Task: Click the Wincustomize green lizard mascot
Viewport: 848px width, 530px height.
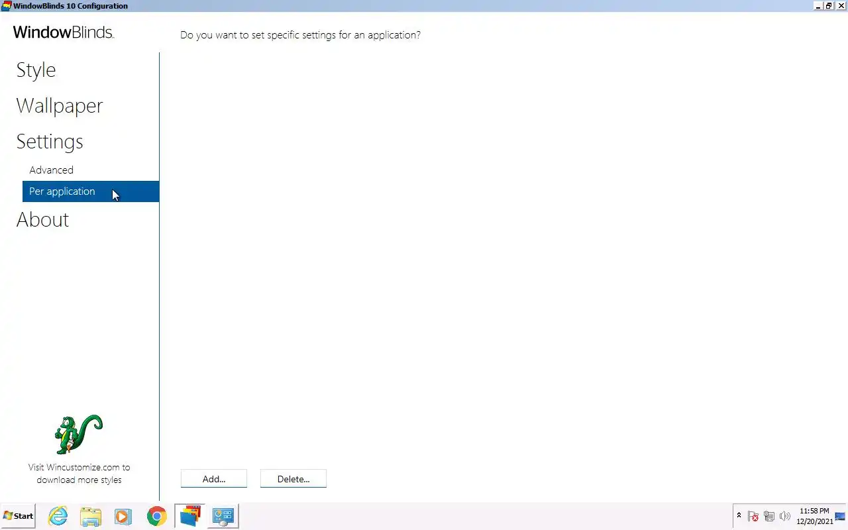Action: [x=79, y=435]
